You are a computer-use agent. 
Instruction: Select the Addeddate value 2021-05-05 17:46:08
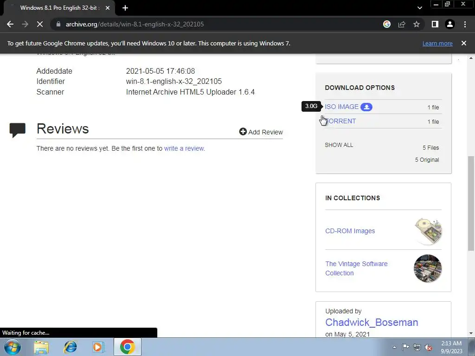(x=160, y=71)
